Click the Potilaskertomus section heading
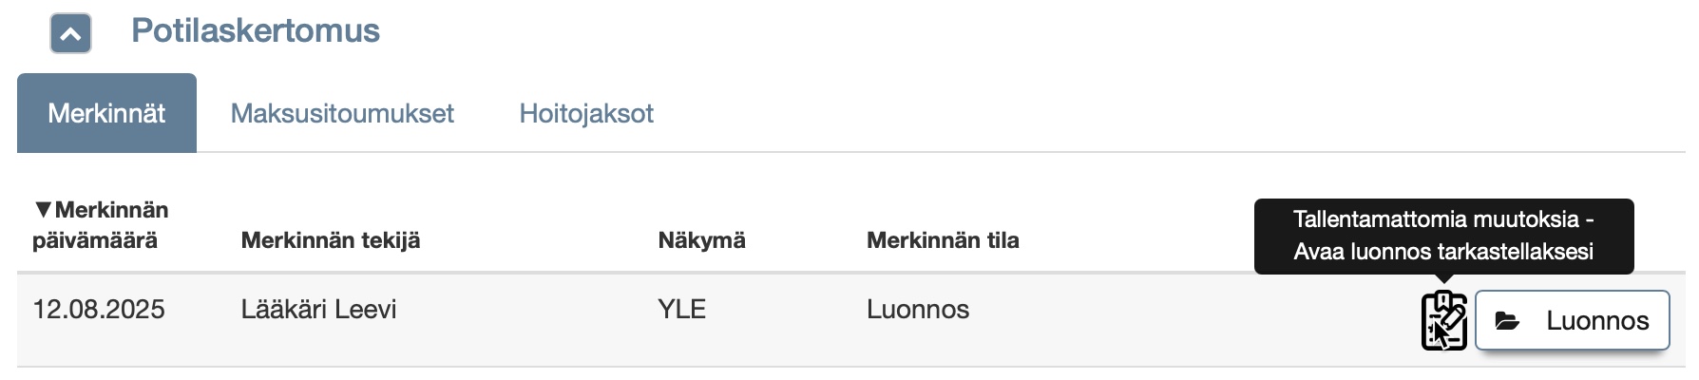 (255, 30)
